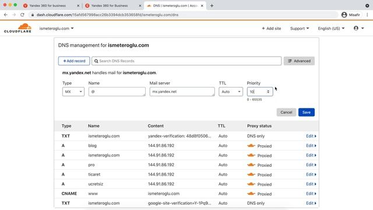373x210 pixels.
Task: Open the Misafir browser profile
Action: [x=351, y=15]
